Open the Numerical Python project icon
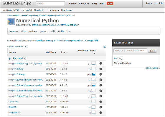 tap(11, 22)
